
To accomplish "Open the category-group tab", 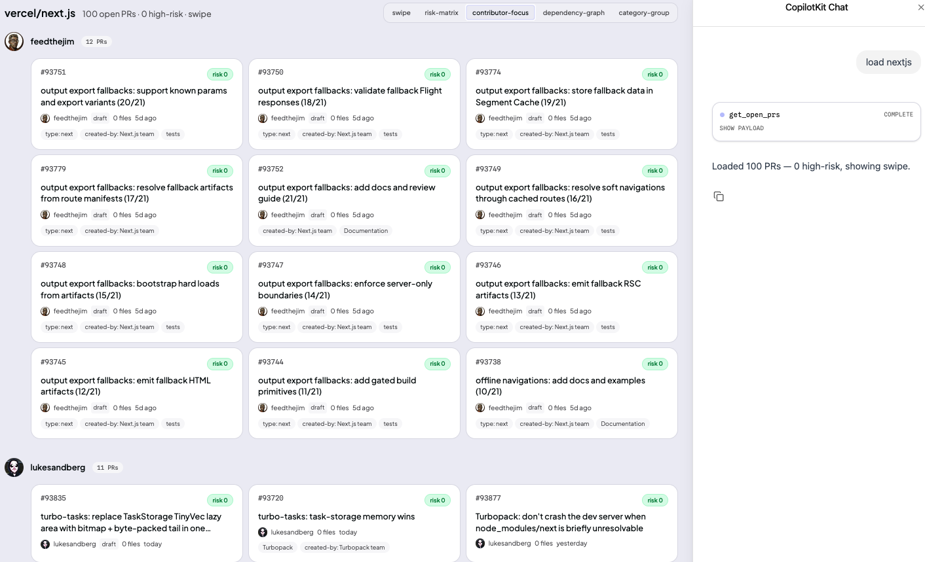I will click(x=643, y=12).
